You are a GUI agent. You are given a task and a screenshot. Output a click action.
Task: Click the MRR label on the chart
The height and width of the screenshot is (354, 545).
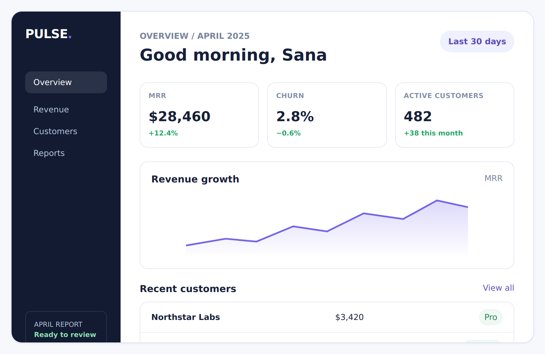[x=493, y=178]
